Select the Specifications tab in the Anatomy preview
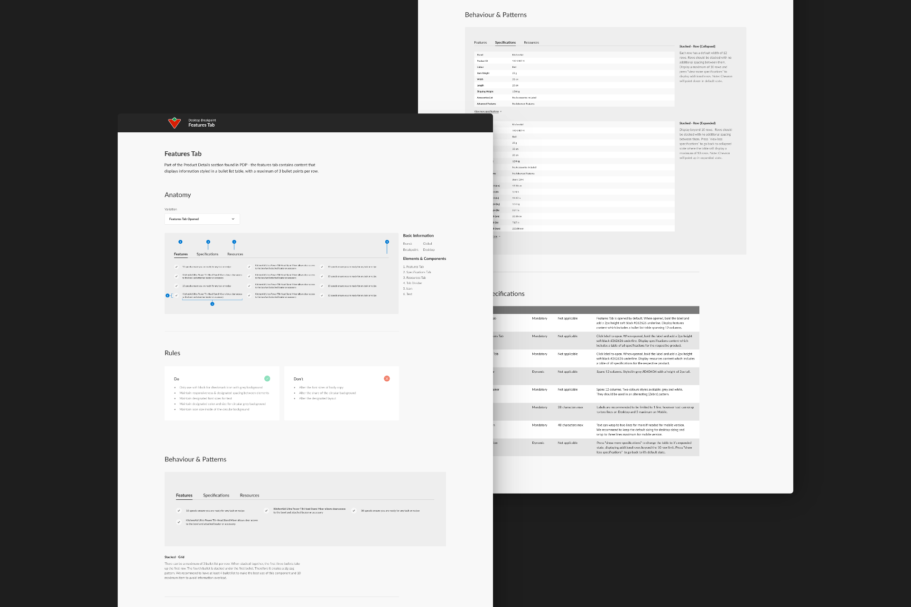 [207, 254]
